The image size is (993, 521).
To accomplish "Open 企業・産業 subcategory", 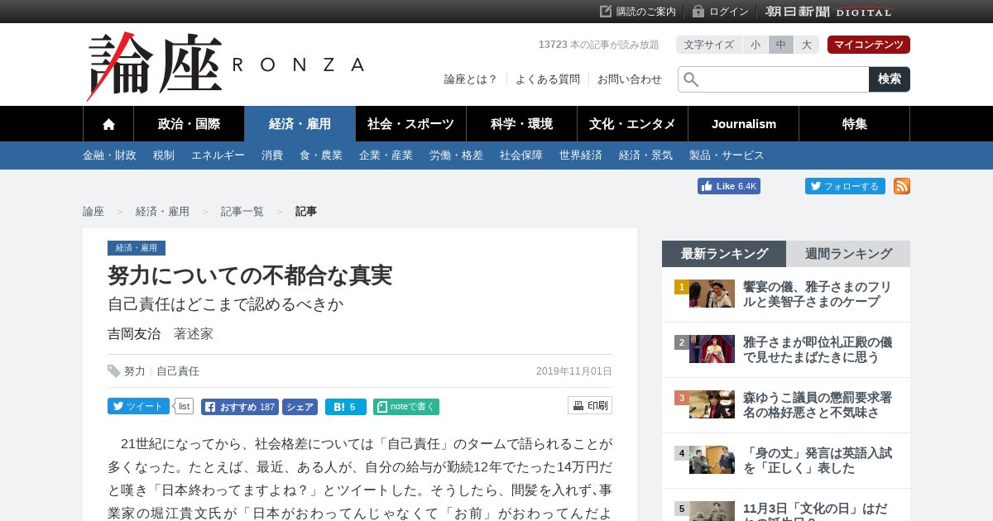I will pos(386,155).
